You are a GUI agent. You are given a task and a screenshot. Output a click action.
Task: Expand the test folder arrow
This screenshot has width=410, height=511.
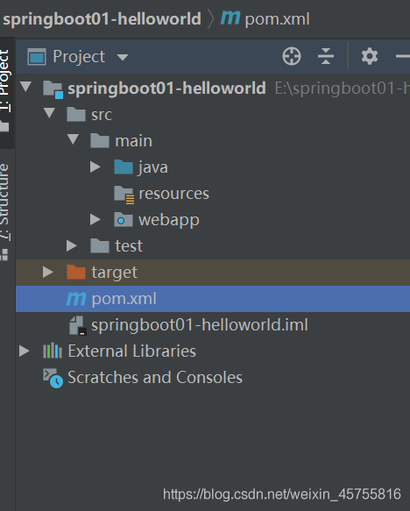click(71, 245)
